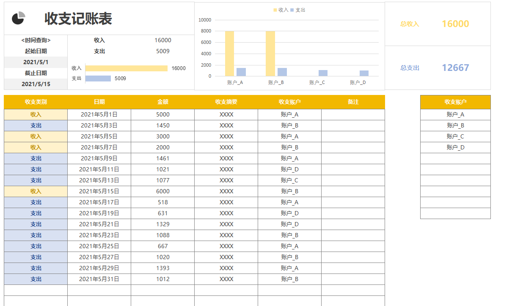Select the 金额 column header
Viewport: 523px width, 306px height.
click(x=162, y=102)
